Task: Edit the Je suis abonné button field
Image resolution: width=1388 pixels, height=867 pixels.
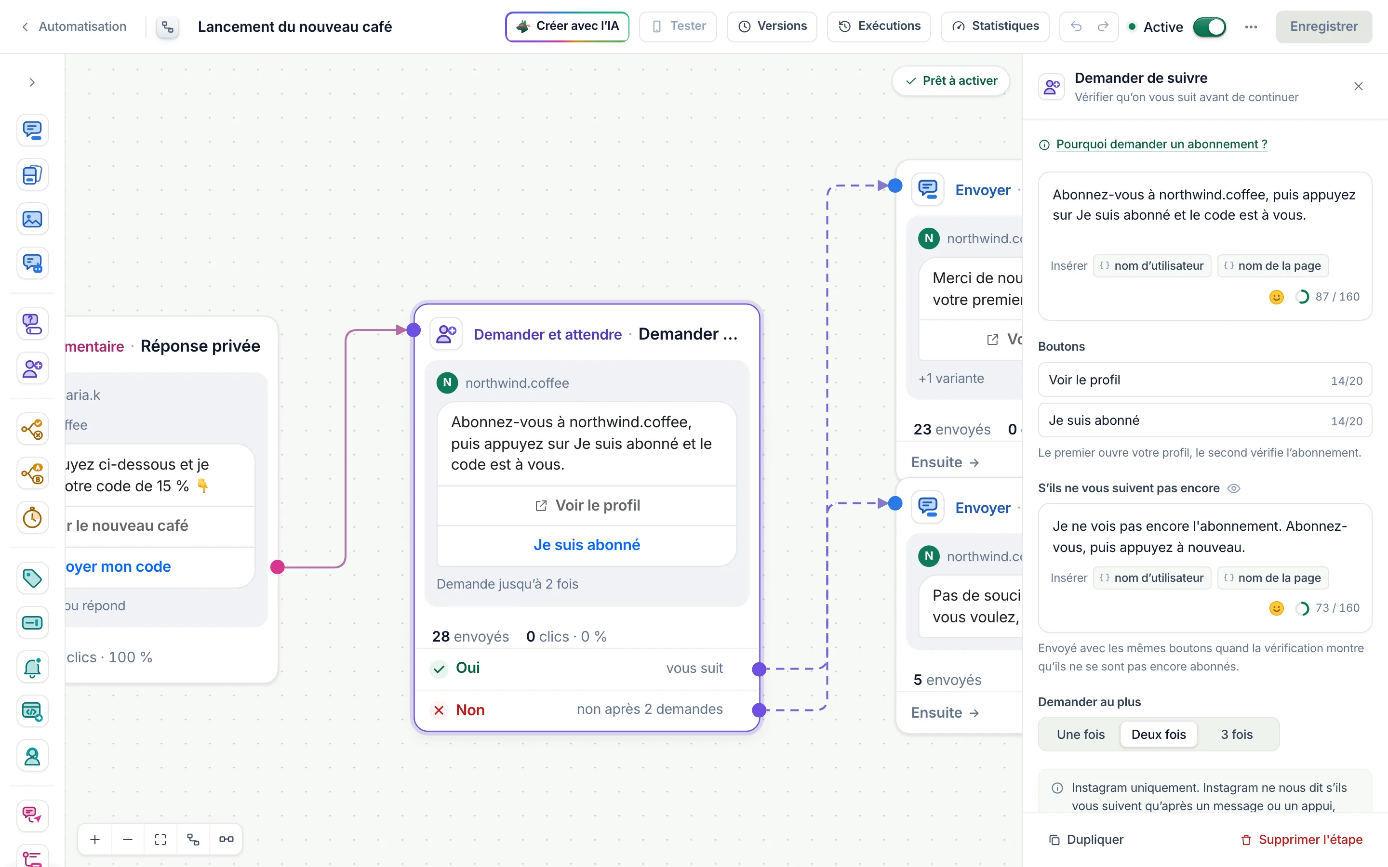Action: click(x=1204, y=420)
